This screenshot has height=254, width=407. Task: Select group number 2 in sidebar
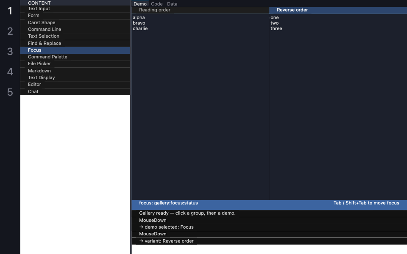[x=10, y=31]
